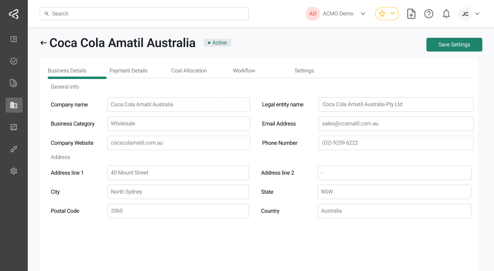The image size is (494, 271).
Task: Click the Country label
Action: (x=270, y=211)
